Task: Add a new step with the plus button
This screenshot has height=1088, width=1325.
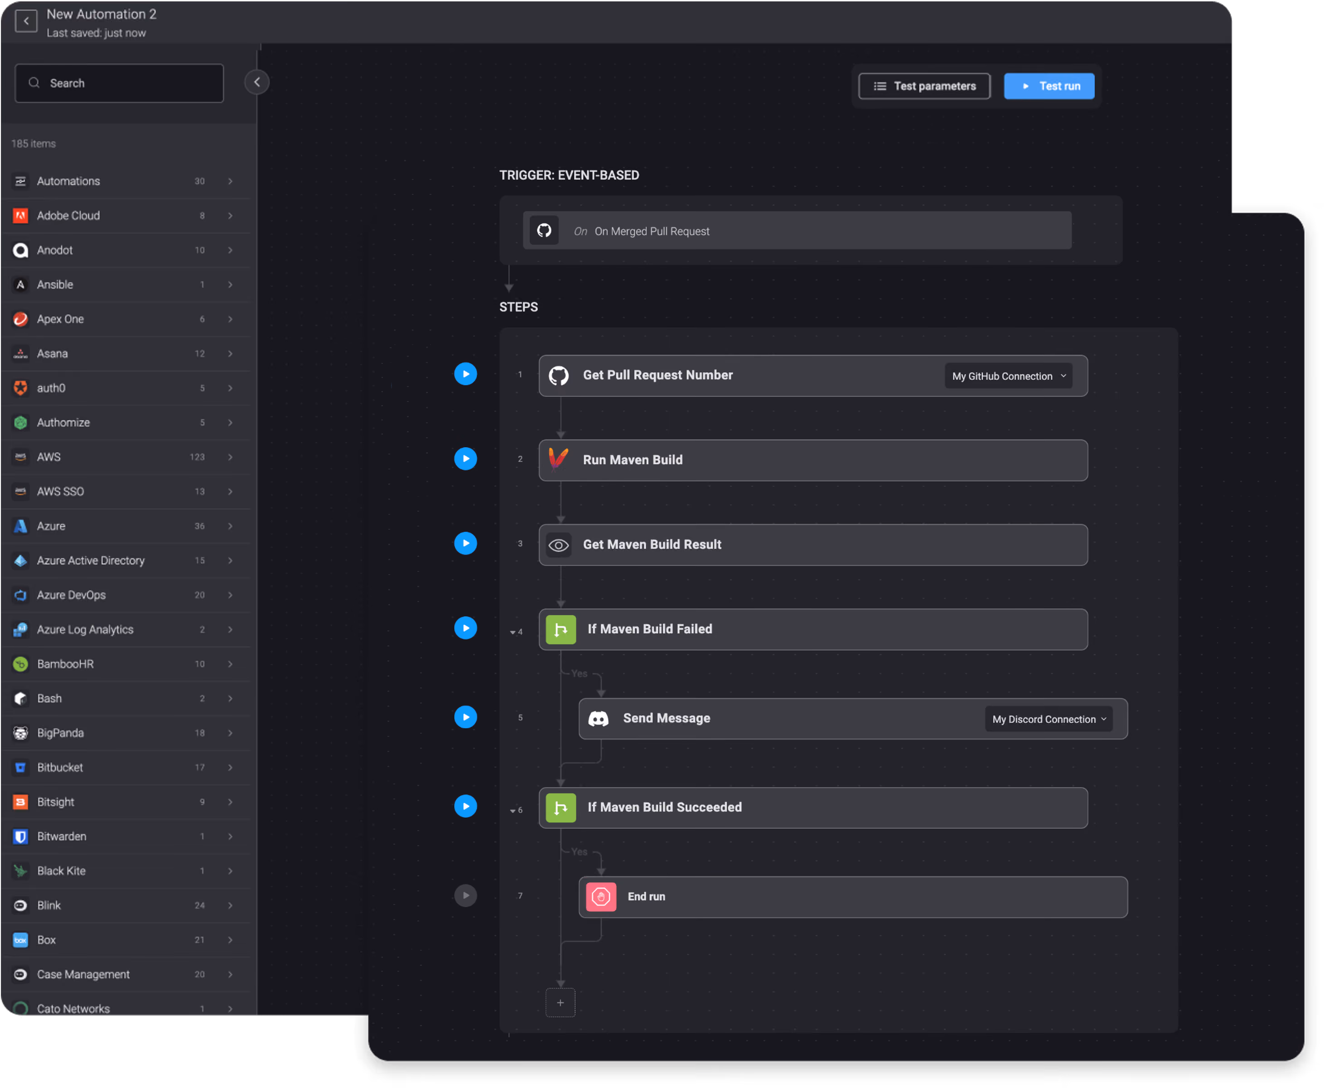Action: tap(561, 1003)
